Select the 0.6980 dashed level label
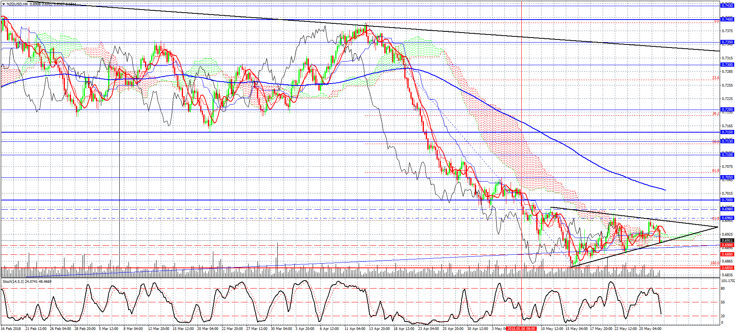735x333 pixels. pyautogui.click(x=727, y=209)
